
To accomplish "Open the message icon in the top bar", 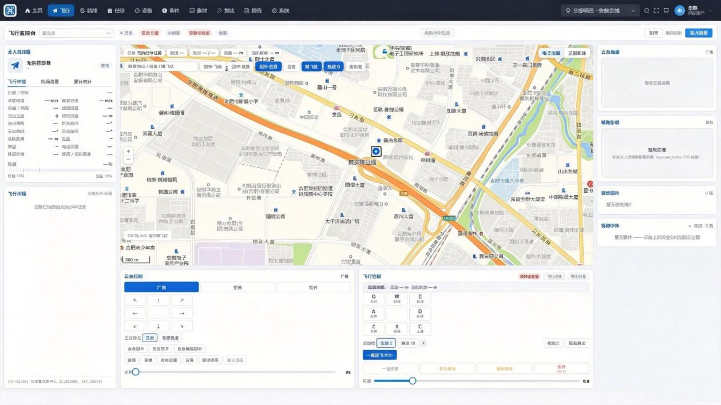I will (666, 10).
